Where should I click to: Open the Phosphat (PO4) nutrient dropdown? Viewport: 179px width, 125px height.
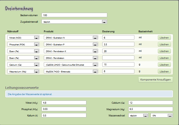click(23, 44)
